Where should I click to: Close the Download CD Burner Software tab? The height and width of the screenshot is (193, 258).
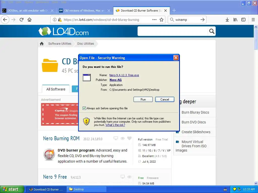click(x=166, y=11)
